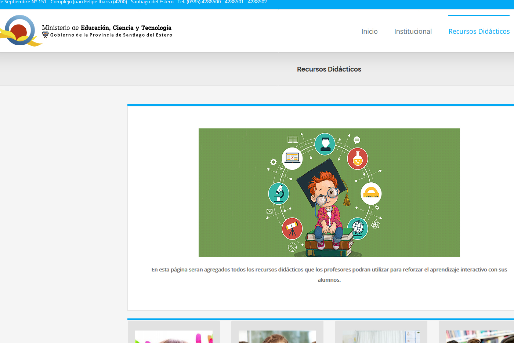
Task: Click the basketball outline icon
Action: click(292, 247)
